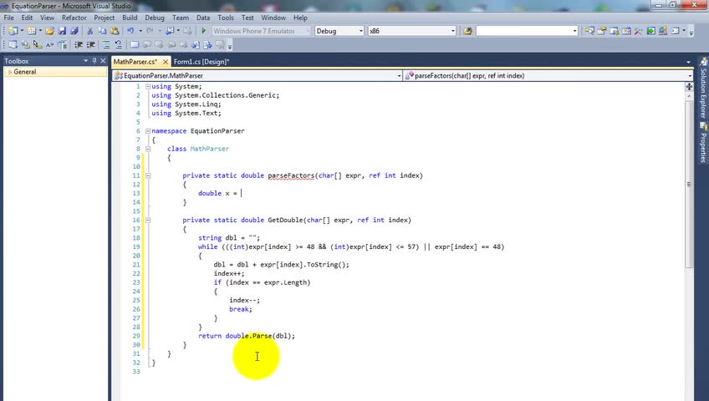Image resolution: width=709 pixels, height=401 pixels.
Task: Start debugging with the green play arrow
Action: [x=203, y=31]
